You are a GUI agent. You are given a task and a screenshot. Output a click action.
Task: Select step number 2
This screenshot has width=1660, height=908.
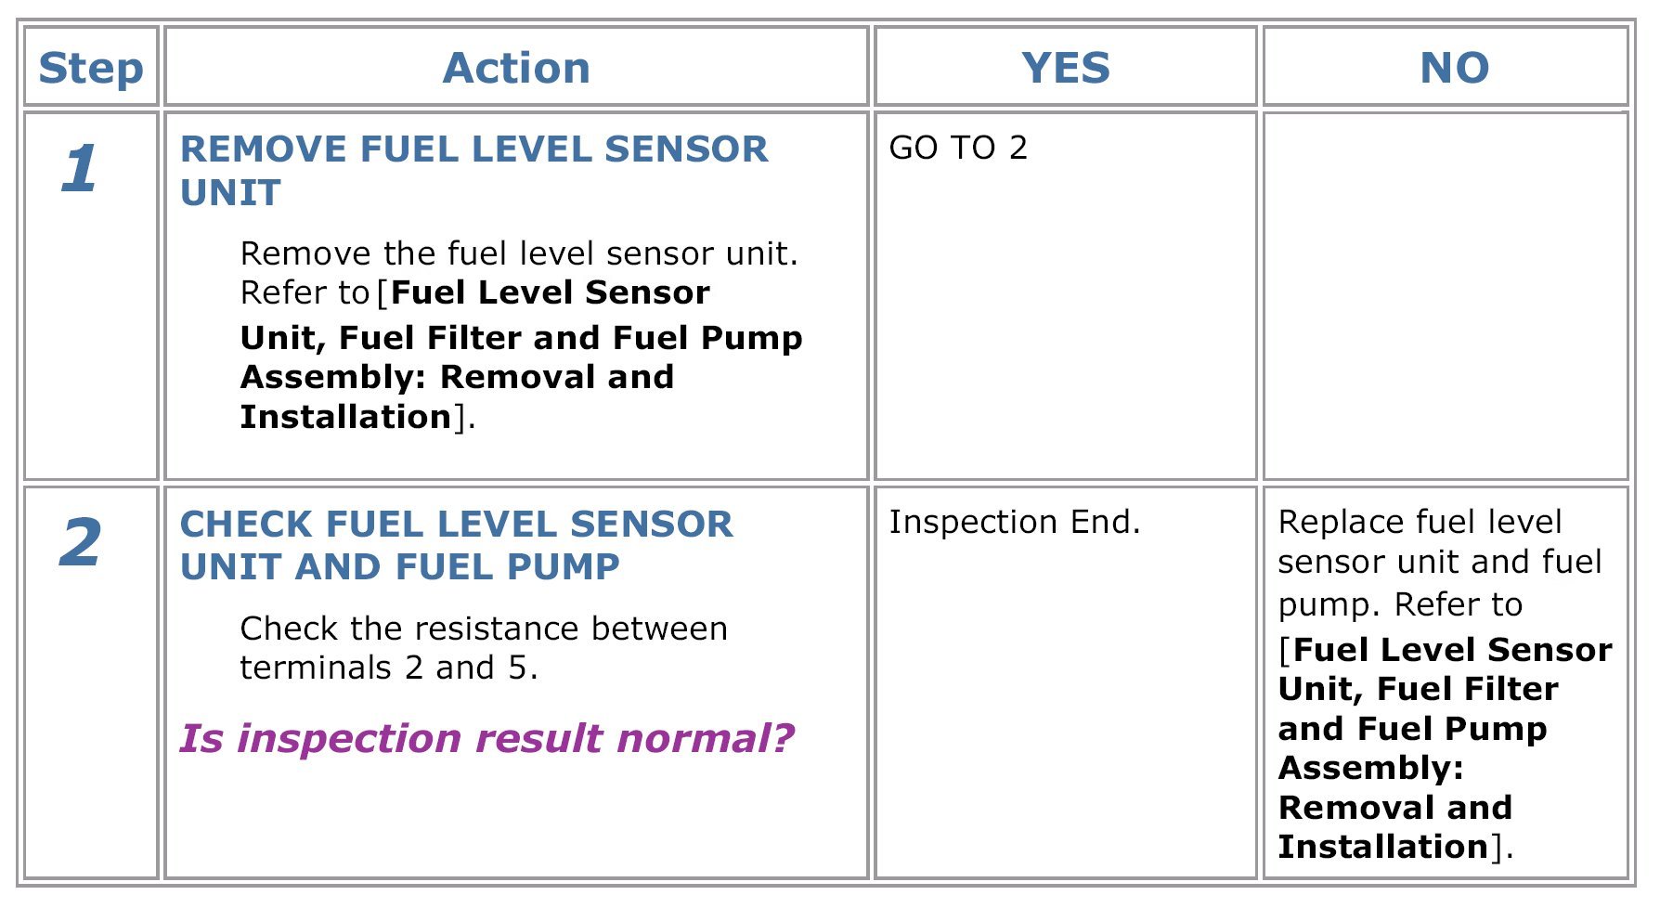coord(80,543)
